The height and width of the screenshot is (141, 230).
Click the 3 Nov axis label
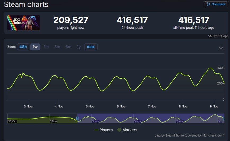(x=28, y=106)
